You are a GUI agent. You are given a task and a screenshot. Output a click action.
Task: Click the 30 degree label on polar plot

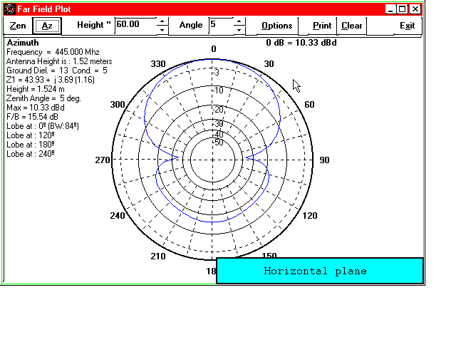[x=269, y=64]
